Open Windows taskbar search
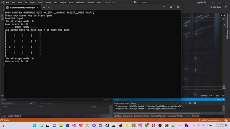 [41, 126]
